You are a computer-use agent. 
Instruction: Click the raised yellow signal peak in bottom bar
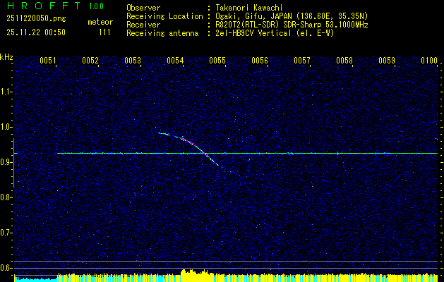click(197, 275)
